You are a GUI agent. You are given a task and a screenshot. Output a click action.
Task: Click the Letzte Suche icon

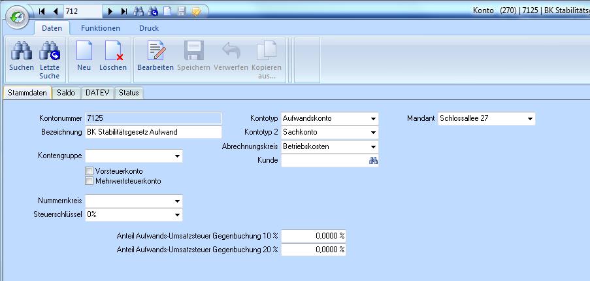click(50, 52)
